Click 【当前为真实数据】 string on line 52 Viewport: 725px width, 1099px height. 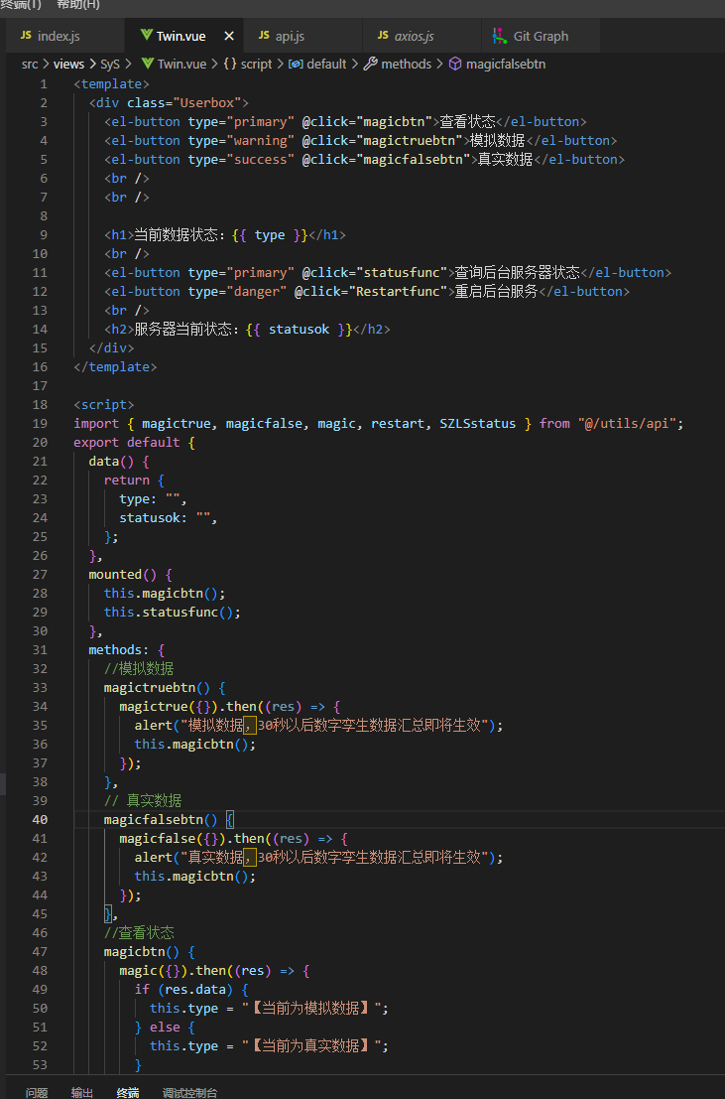tap(312, 1046)
